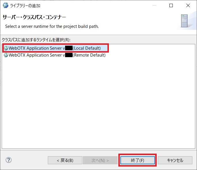Click the ライブラリーの追加 title bar text
Viewport: 197px width, 170px height.
pyautogui.click(x=26, y=5)
